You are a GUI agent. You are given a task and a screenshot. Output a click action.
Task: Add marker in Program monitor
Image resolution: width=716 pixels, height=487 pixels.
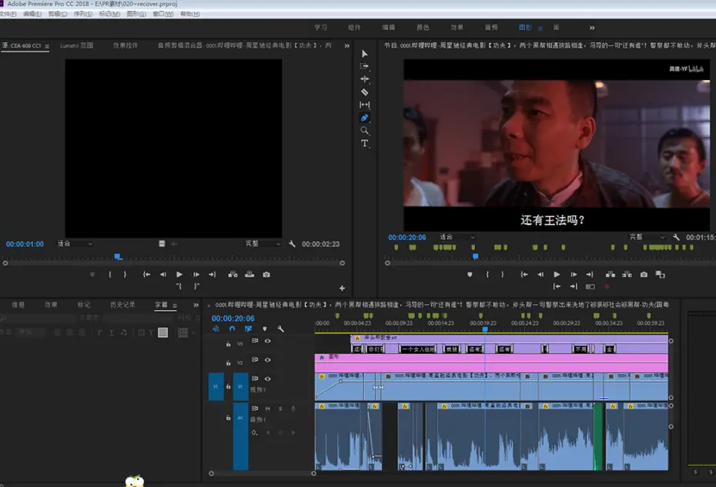(470, 275)
